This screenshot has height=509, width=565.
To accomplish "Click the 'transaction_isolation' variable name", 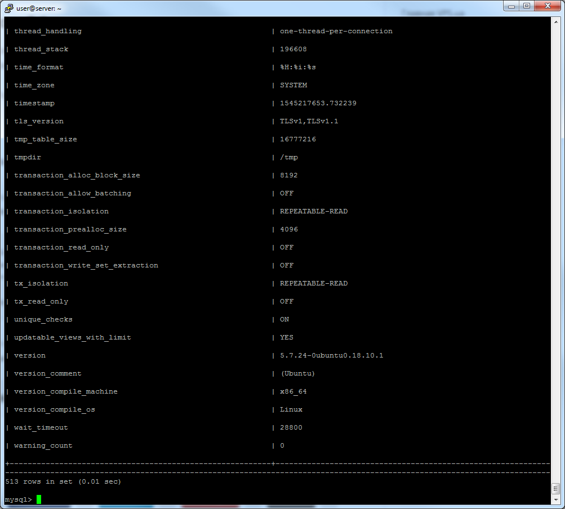I will (x=61, y=212).
